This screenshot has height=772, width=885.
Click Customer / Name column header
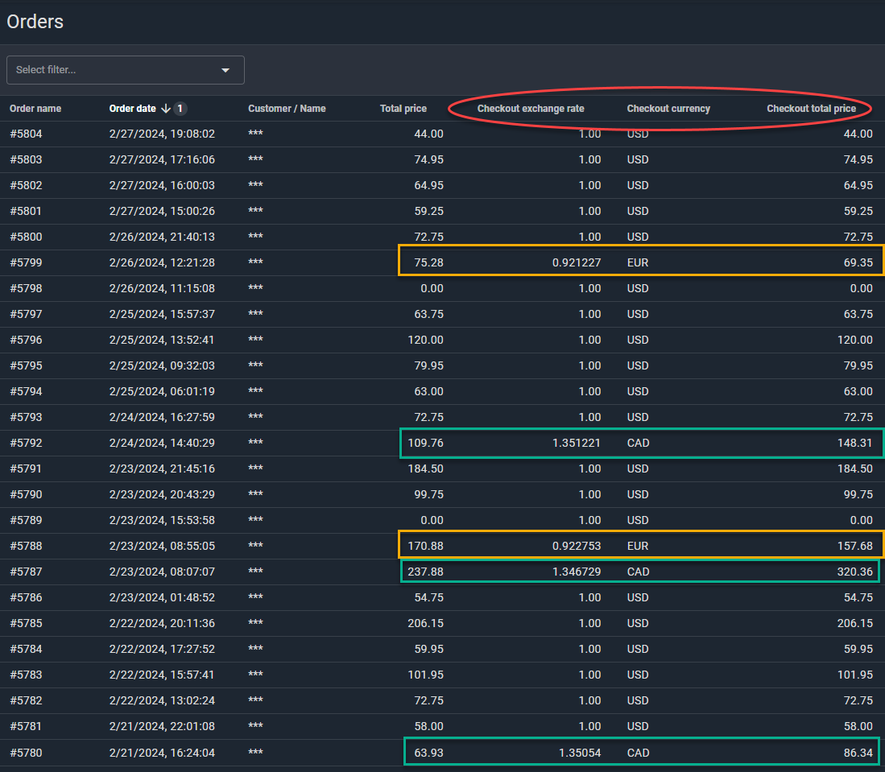coord(287,109)
